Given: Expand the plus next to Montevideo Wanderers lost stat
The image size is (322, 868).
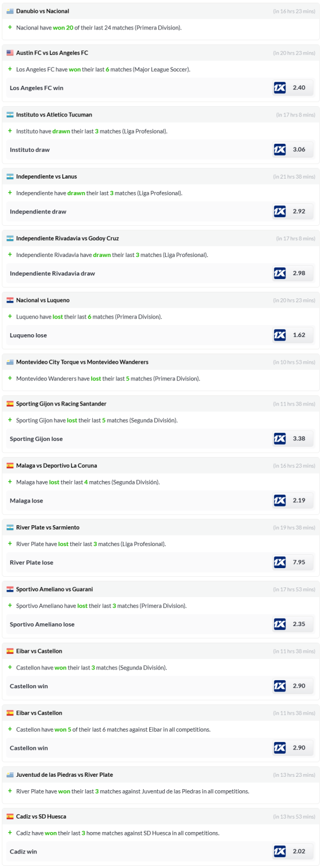Looking at the screenshot, I should point(10,378).
